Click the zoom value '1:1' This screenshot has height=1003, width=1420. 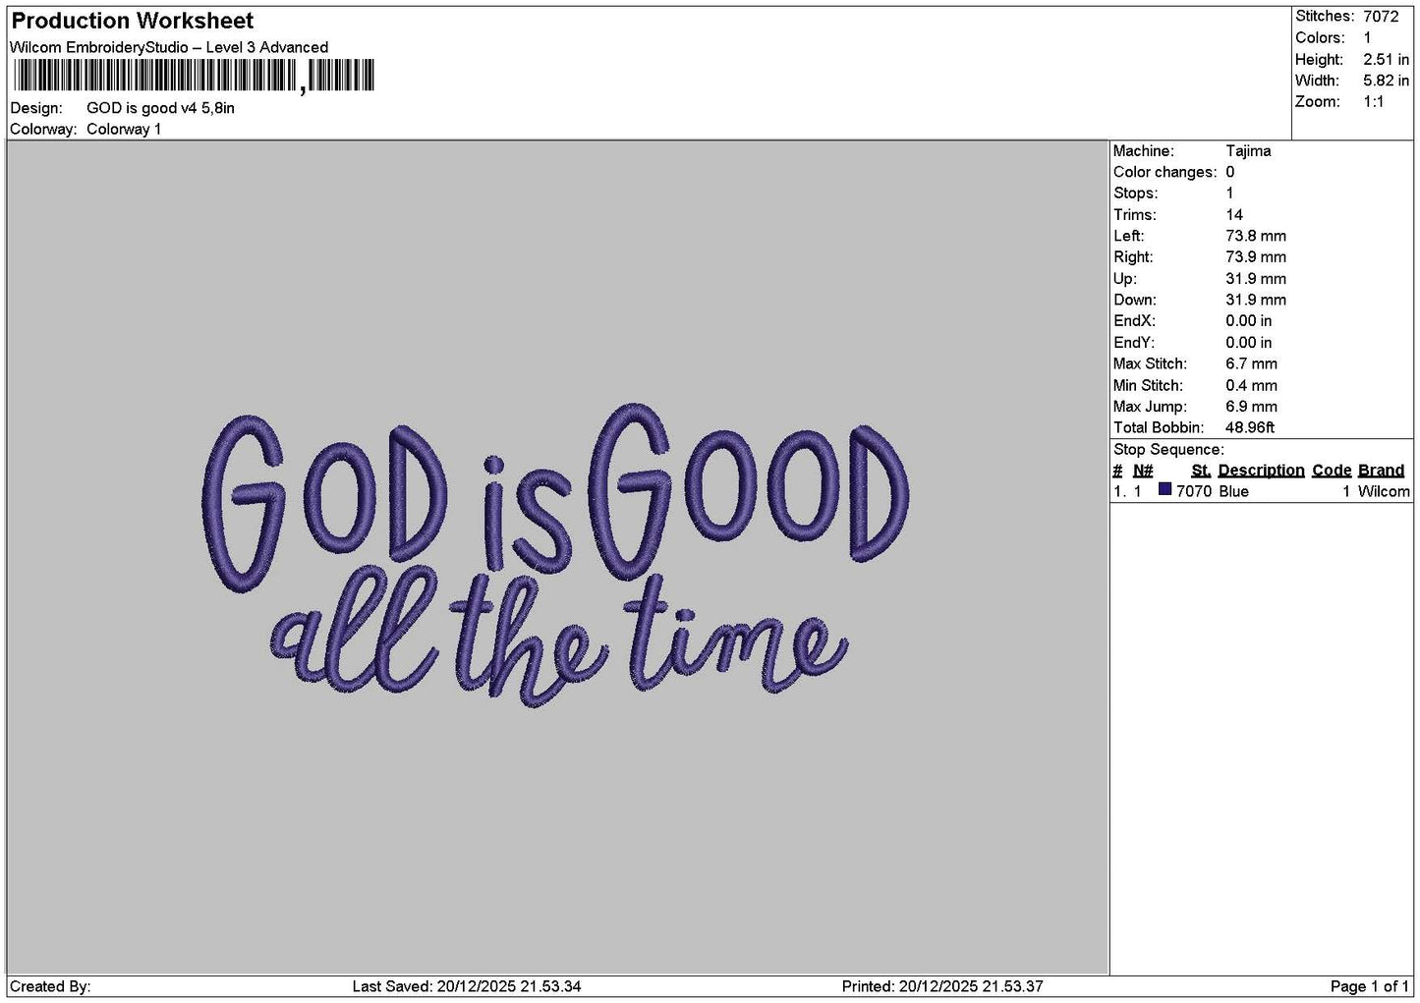(x=1373, y=102)
